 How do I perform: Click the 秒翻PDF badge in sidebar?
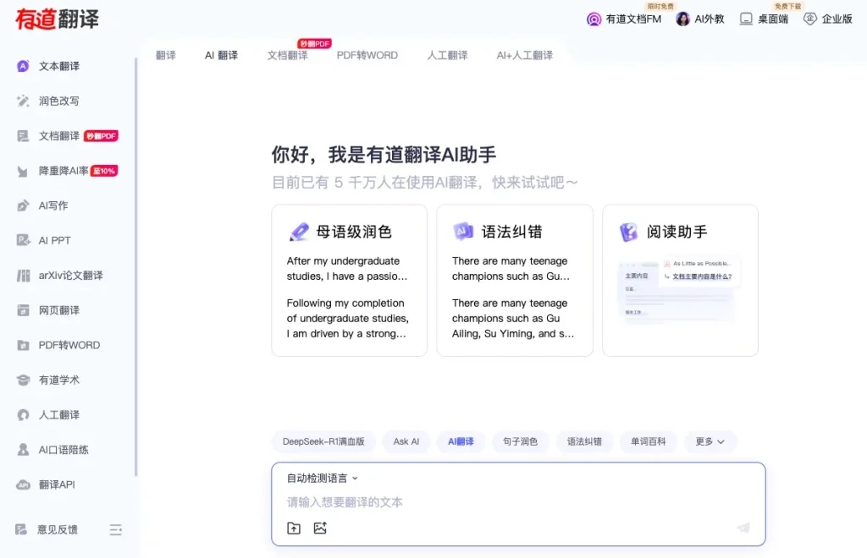102,136
